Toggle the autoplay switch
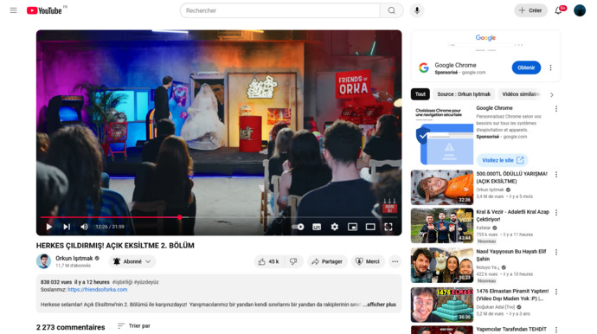 tap(298, 227)
